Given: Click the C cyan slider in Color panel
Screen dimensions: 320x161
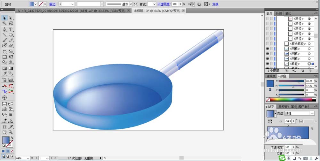Looking at the screenshot, I should click(292, 81).
